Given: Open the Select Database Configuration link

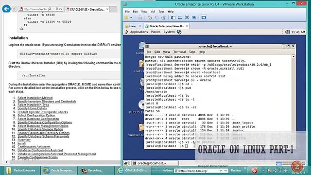Looking at the screenshot, I should [38, 119].
